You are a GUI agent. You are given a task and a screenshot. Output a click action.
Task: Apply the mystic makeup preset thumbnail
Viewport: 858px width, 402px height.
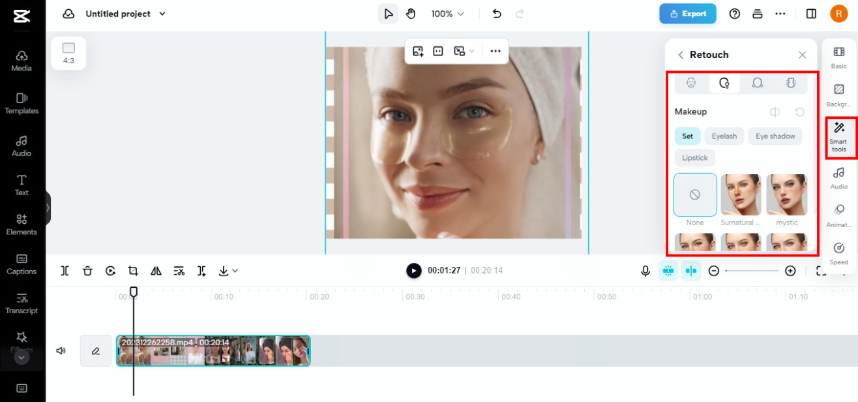(x=786, y=195)
